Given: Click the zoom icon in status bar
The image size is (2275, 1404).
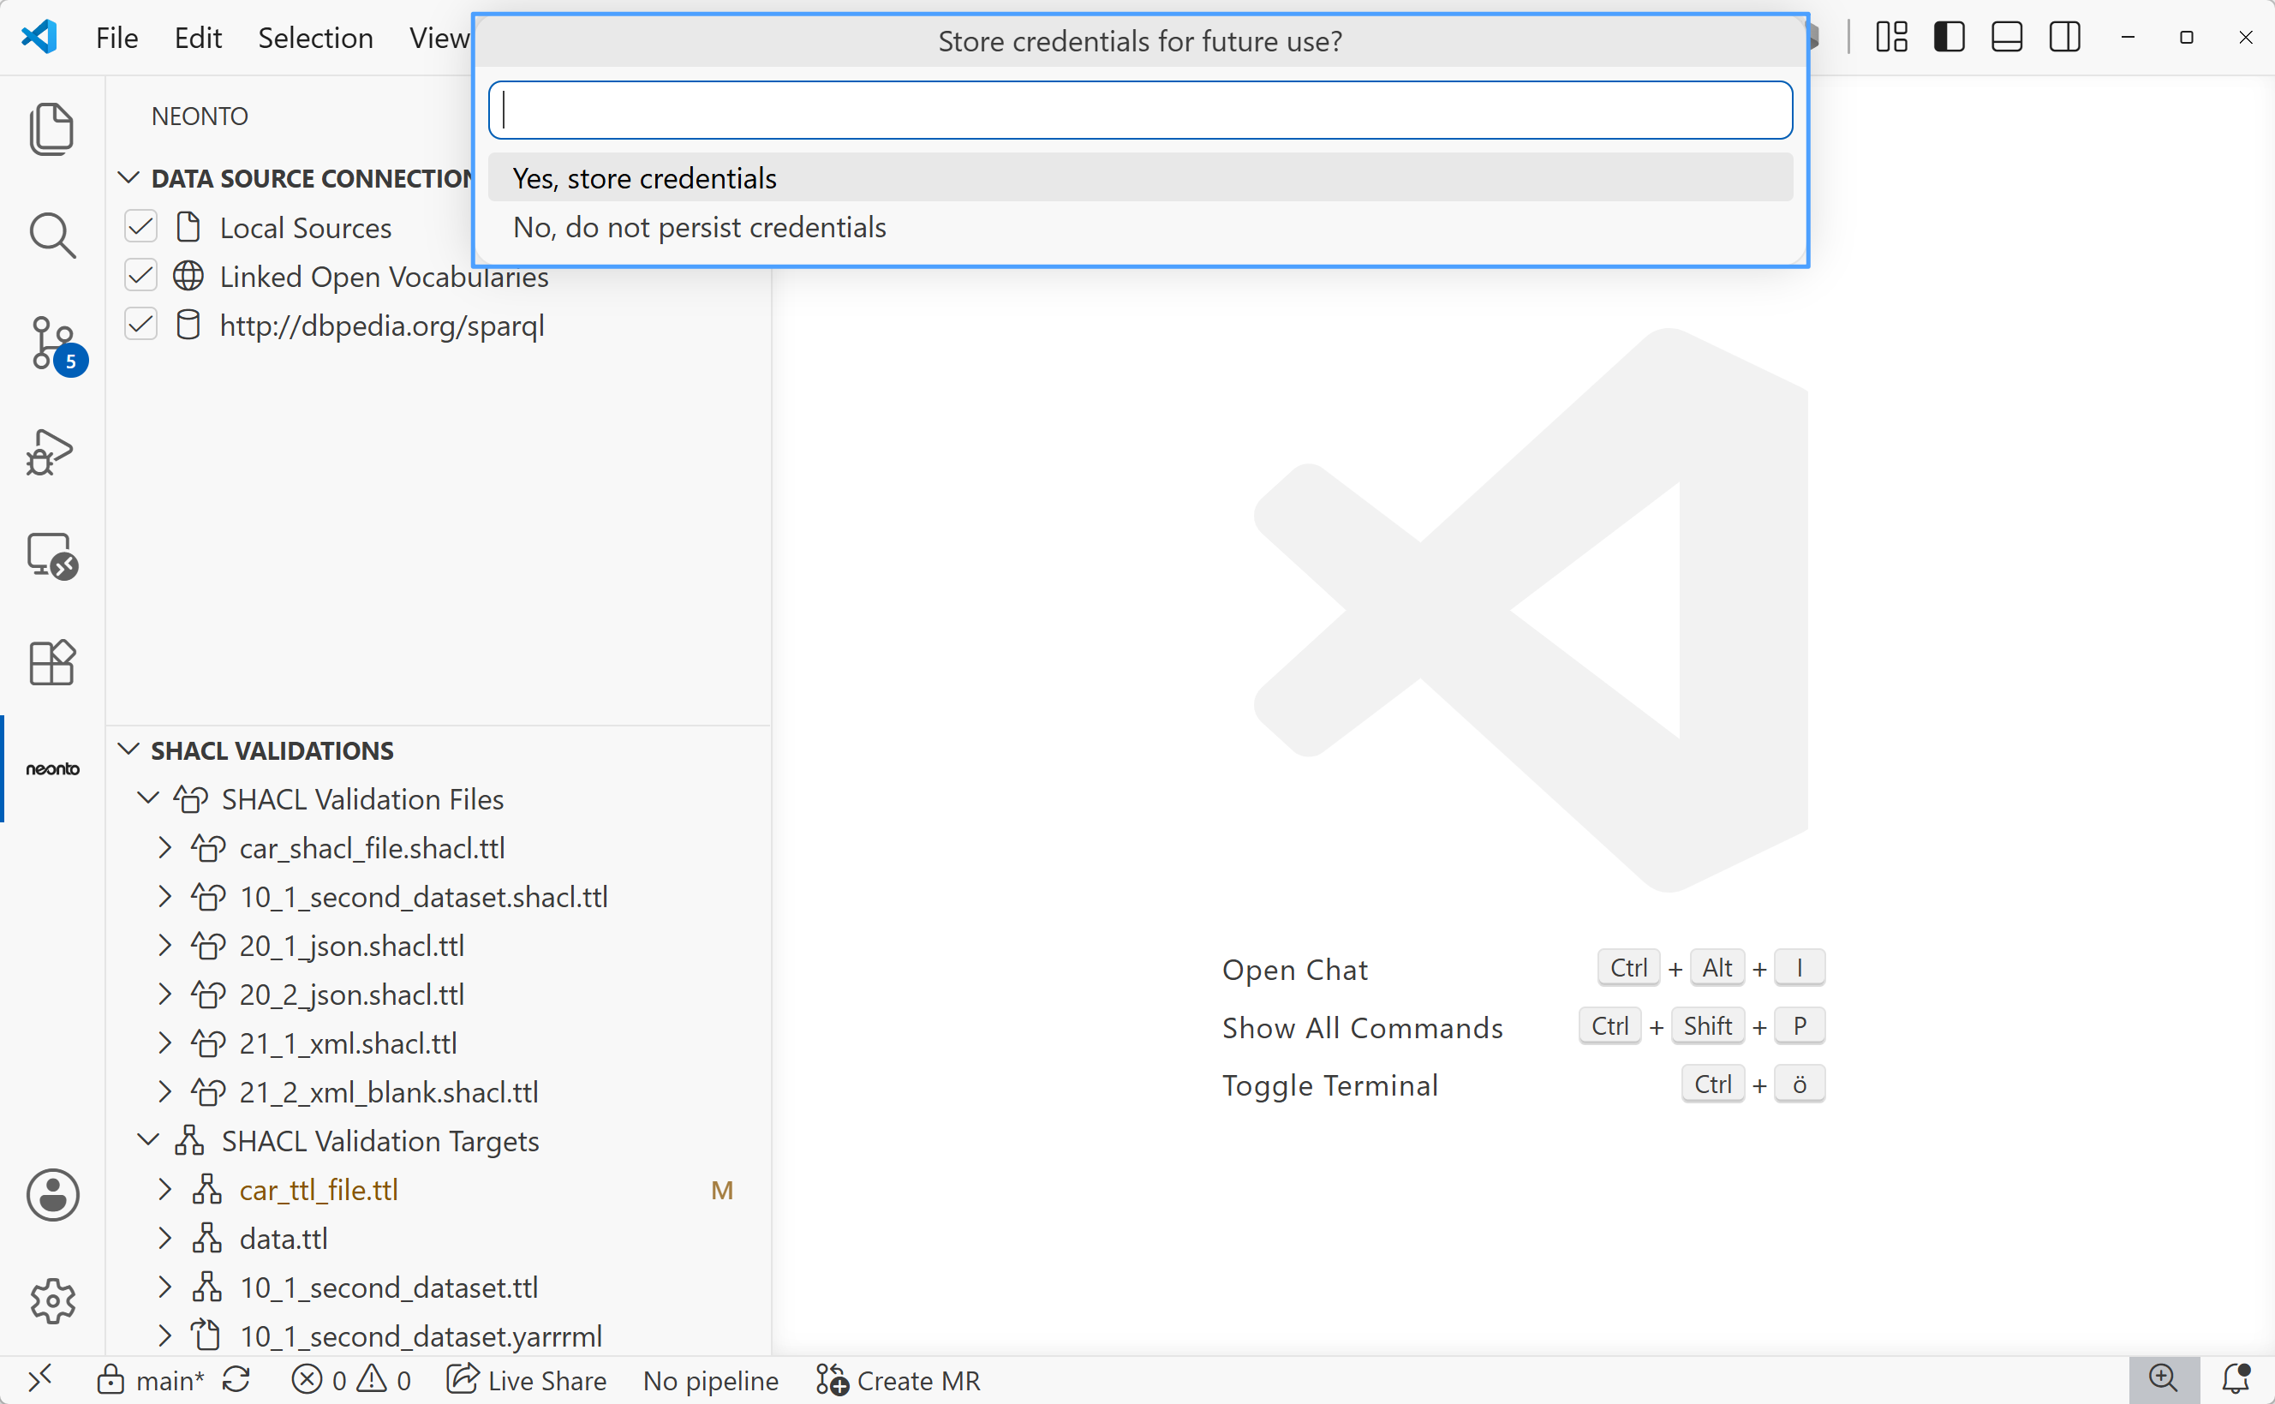Looking at the screenshot, I should click(x=2163, y=1380).
